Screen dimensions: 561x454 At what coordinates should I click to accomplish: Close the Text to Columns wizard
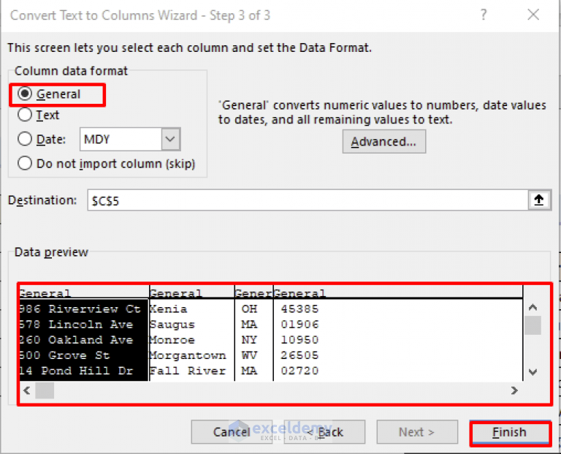pos(533,15)
